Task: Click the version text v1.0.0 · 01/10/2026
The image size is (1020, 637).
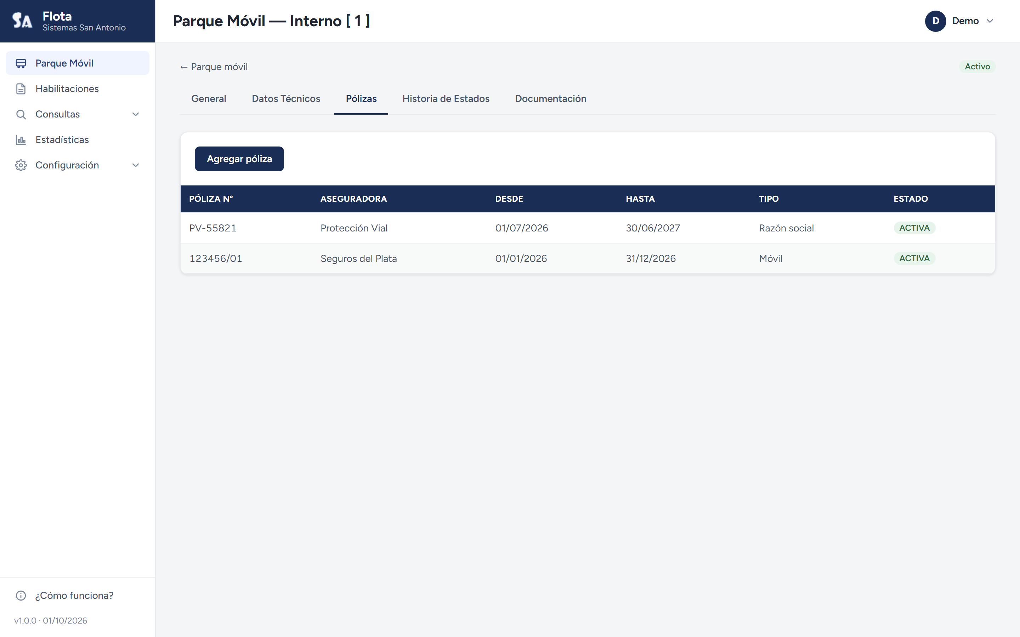Action: [x=51, y=621]
